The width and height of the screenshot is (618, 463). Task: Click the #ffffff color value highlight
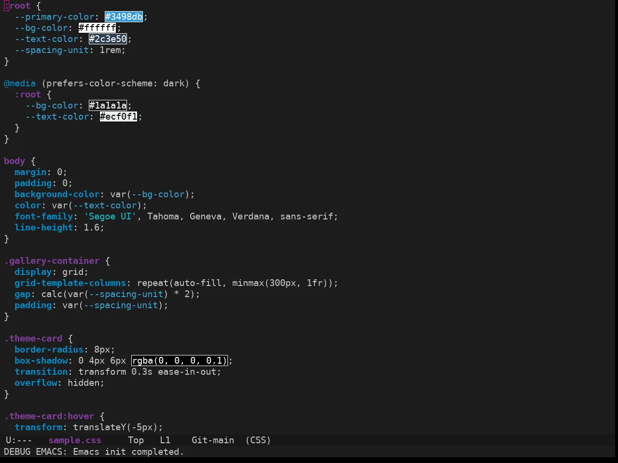pos(98,28)
